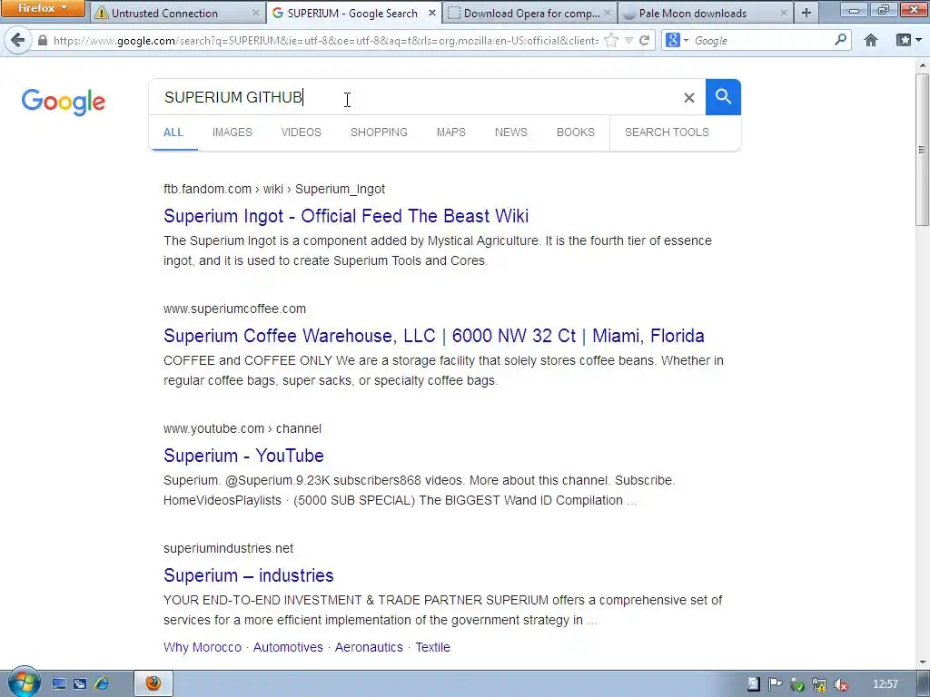Switch to SHOPPING results
The width and height of the screenshot is (930, 697).
pos(379,133)
